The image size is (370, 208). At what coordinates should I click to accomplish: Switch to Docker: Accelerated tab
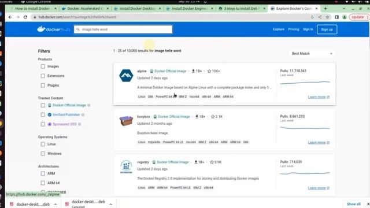pyautogui.click(x=85, y=9)
